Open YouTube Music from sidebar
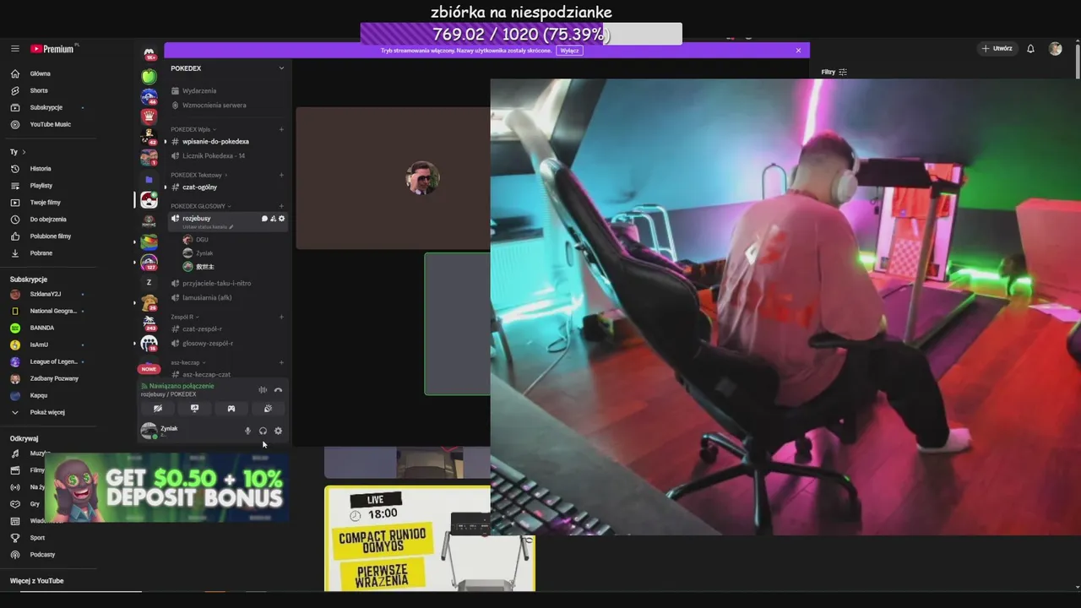1081x608 pixels. point(51,124)
